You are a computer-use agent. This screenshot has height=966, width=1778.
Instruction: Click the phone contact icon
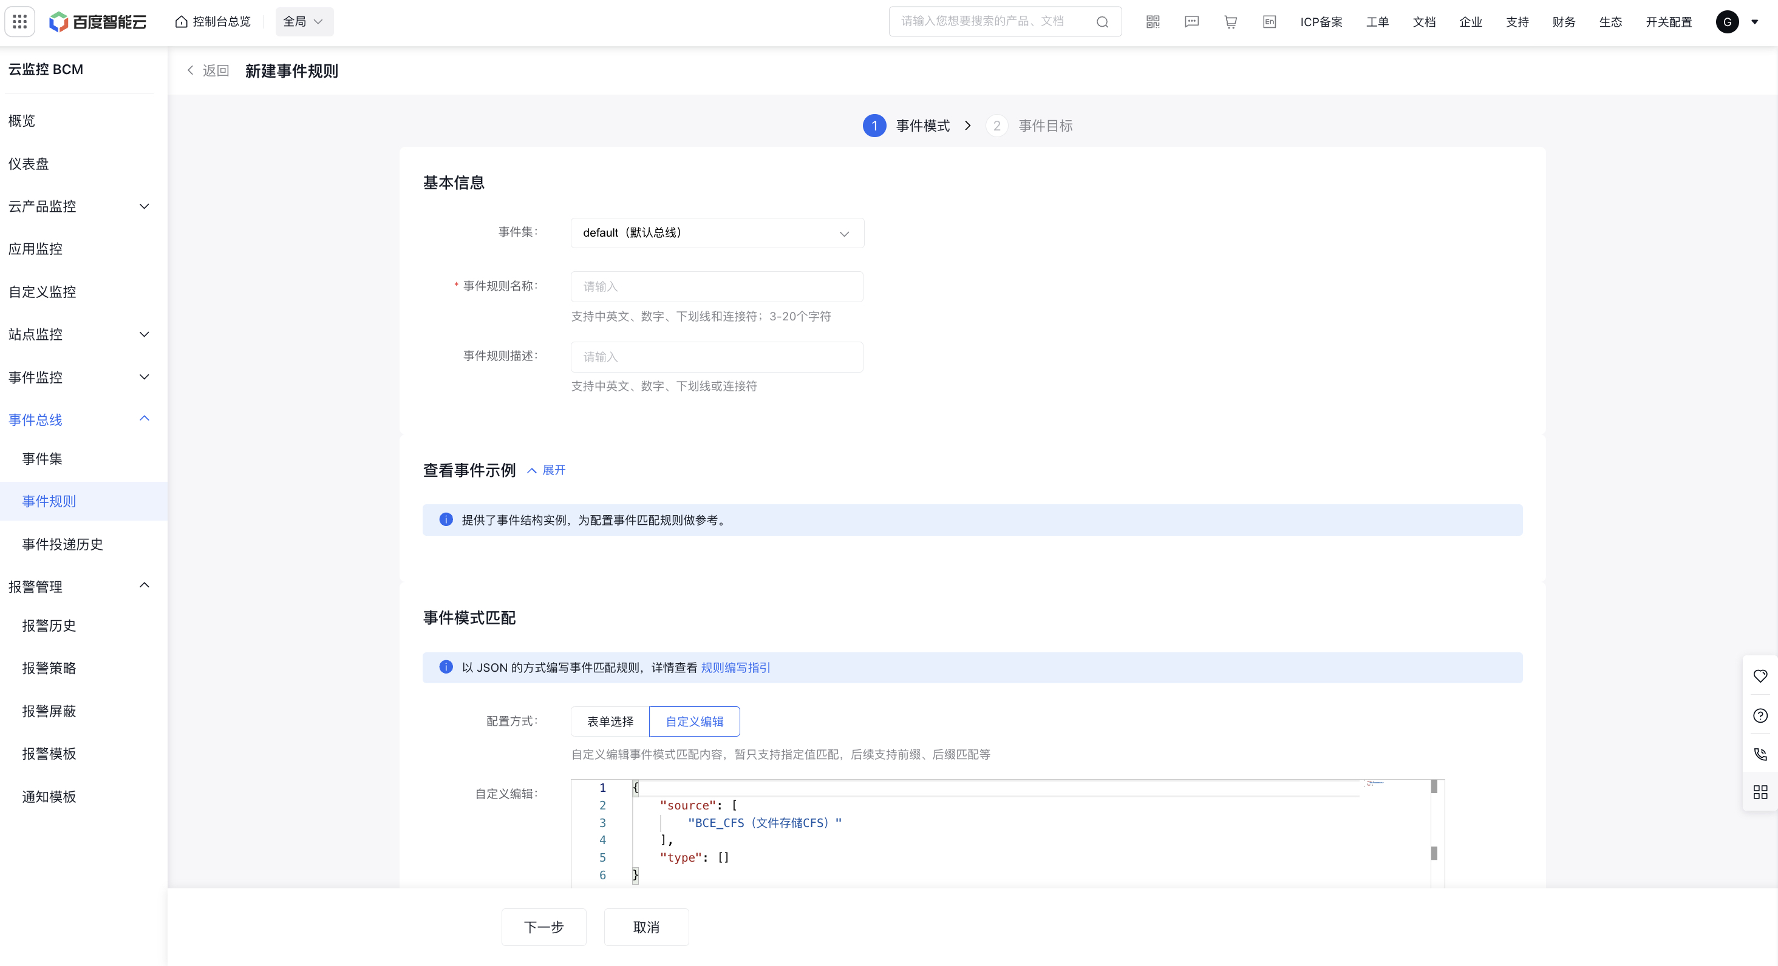coord(1760,754)
